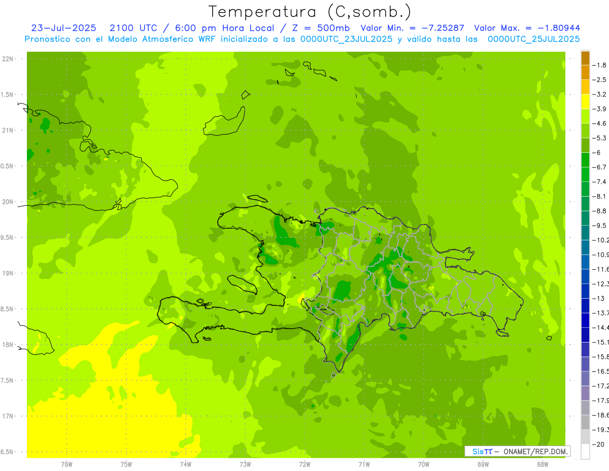The height and width of the screenshot is (471, 609).
Task: Click the '21N' latitude label
Action: pyautogui.click(x=8, y=131)
